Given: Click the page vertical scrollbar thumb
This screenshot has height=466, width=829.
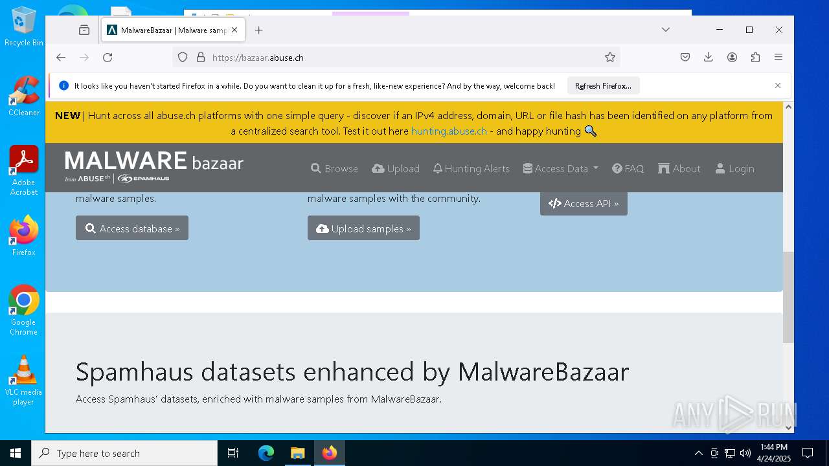Looking at the screenshot, I should pos(788,298).
